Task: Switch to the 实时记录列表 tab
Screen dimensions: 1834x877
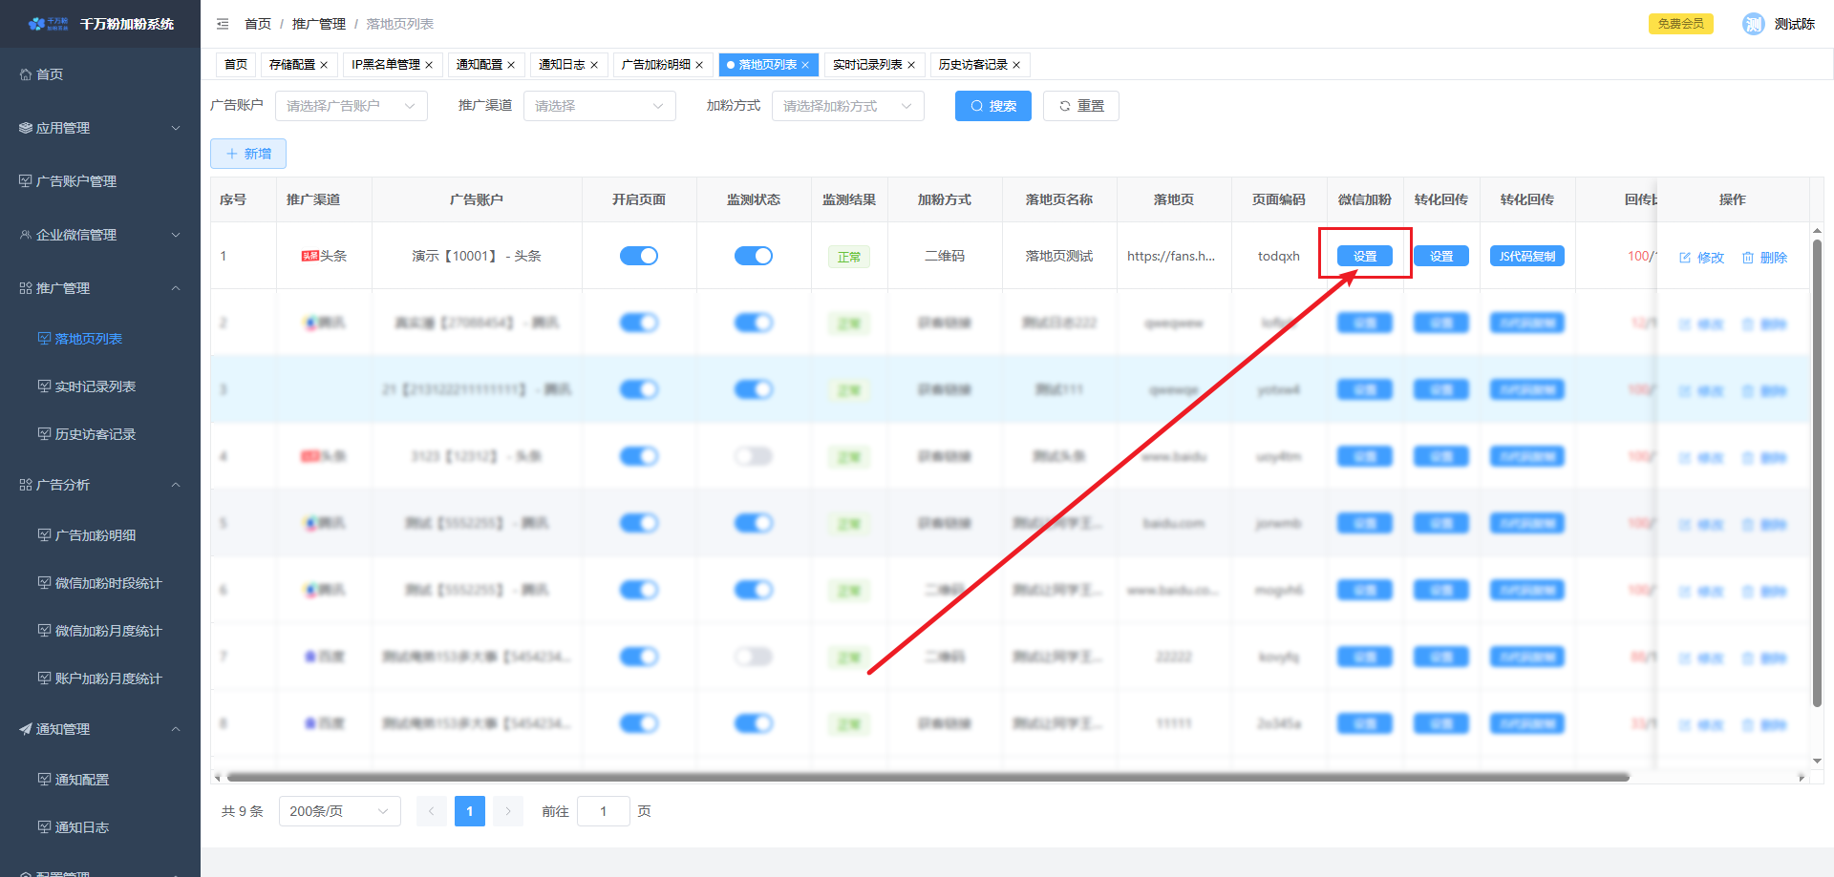Action: pyautogui.click(x=866, y=65)
